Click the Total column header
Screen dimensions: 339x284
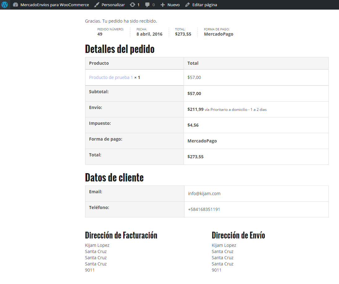(x=193, y=63)
